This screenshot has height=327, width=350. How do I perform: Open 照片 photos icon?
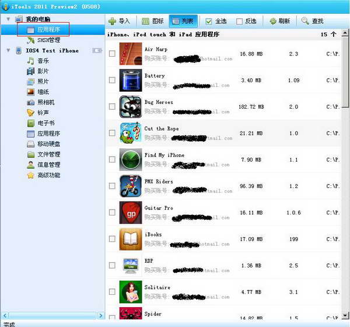click(30, 82)
